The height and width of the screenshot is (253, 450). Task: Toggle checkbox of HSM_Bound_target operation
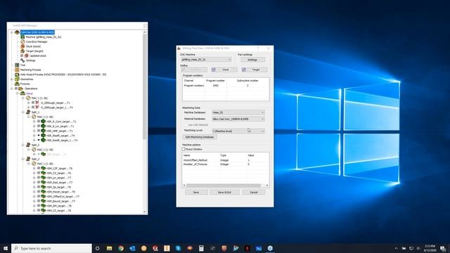point(39,201)
